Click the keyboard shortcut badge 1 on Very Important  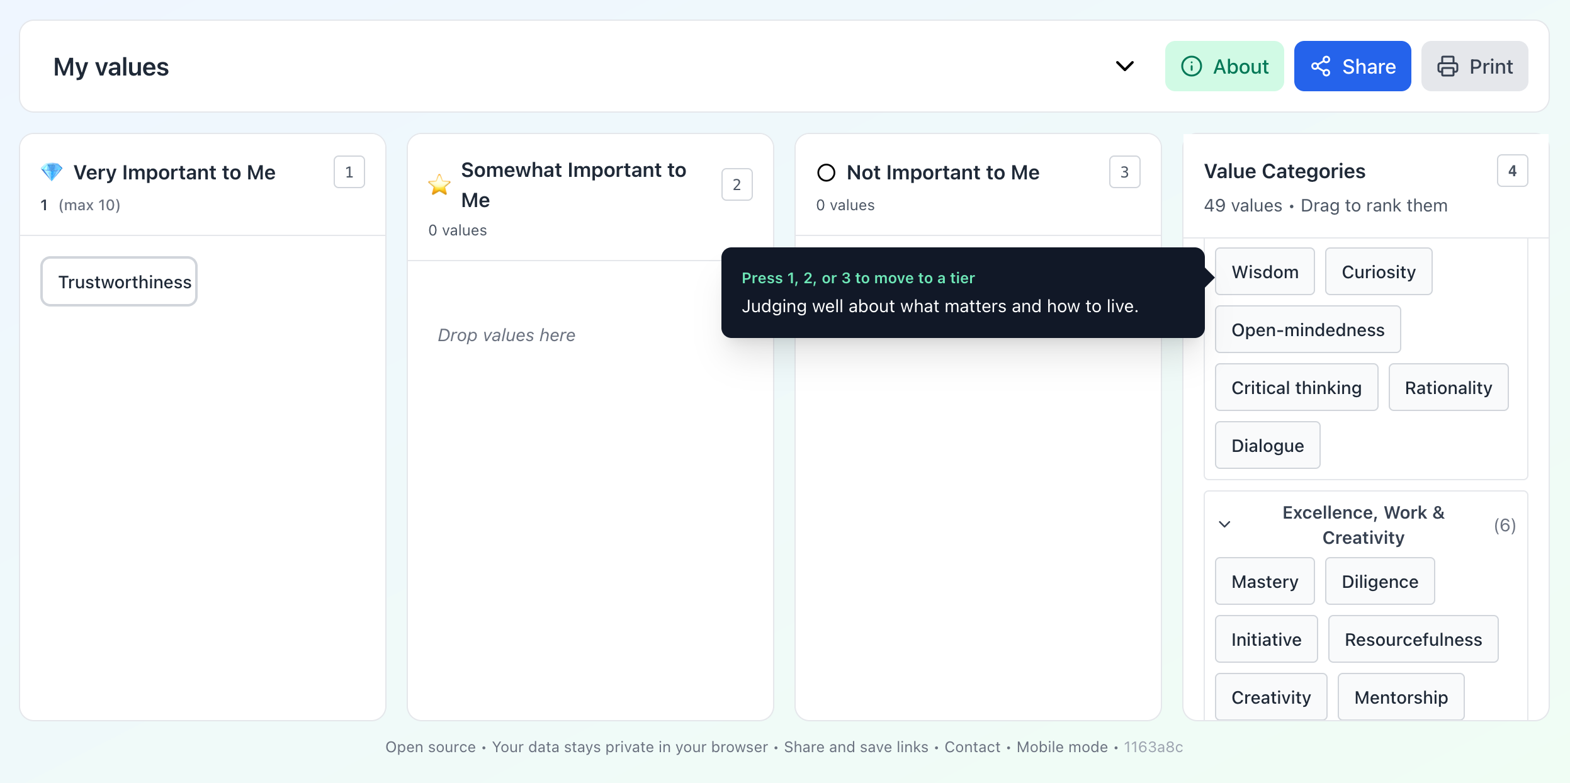coord(349,171)
